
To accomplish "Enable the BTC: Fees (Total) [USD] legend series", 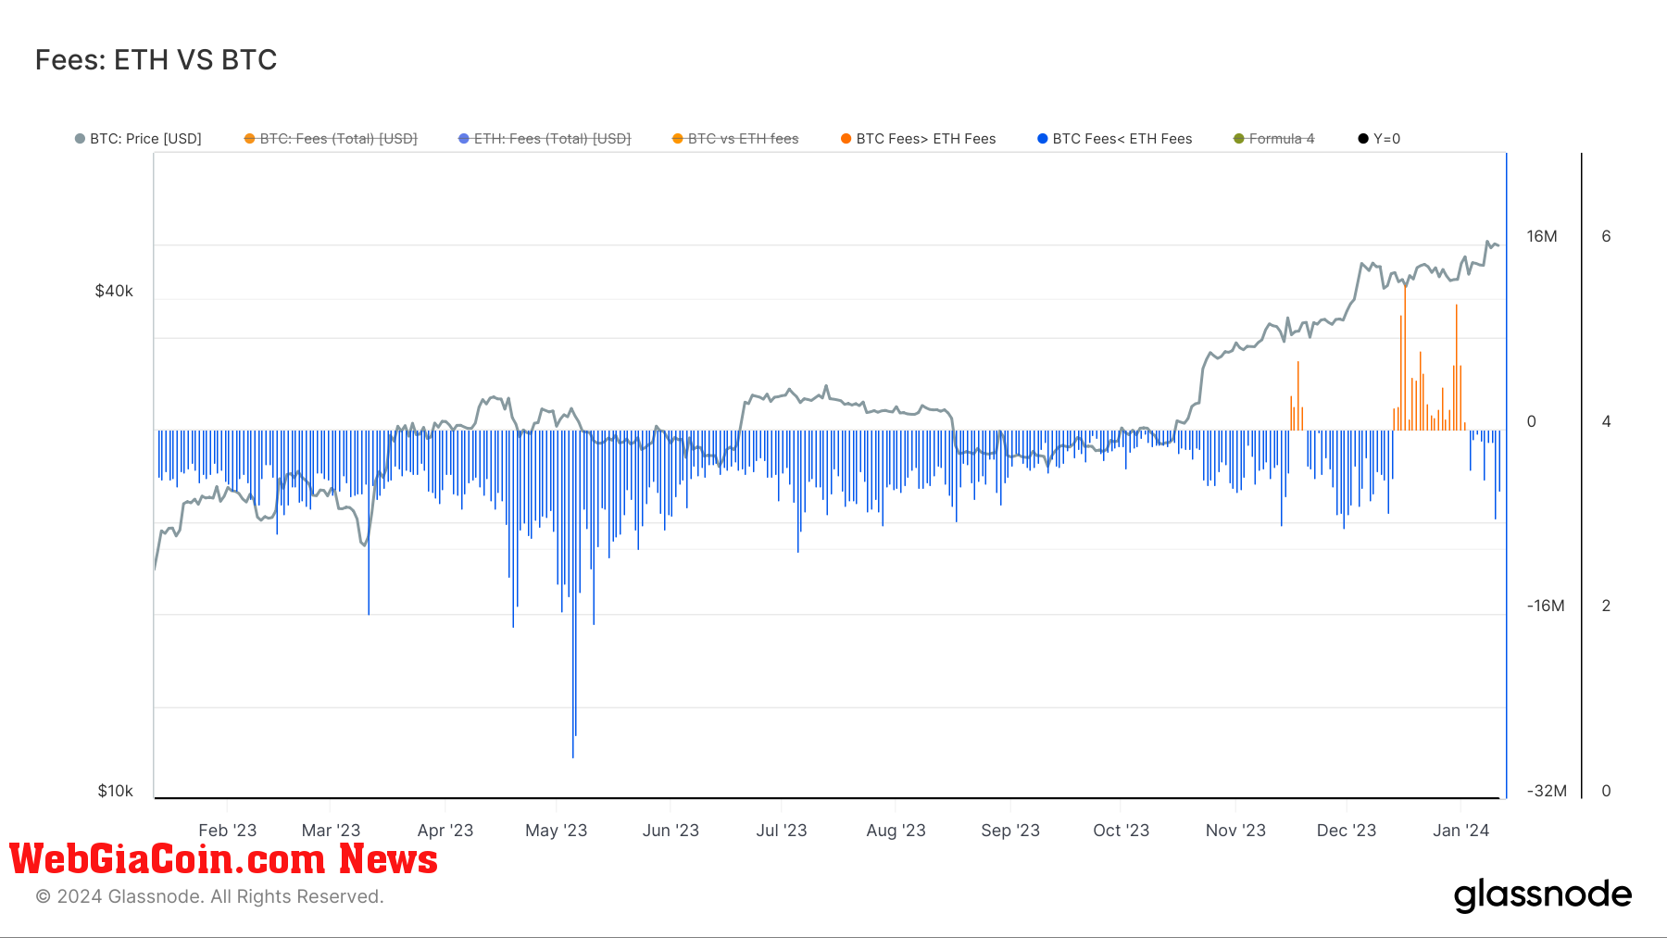I will [x=331, y=139].
